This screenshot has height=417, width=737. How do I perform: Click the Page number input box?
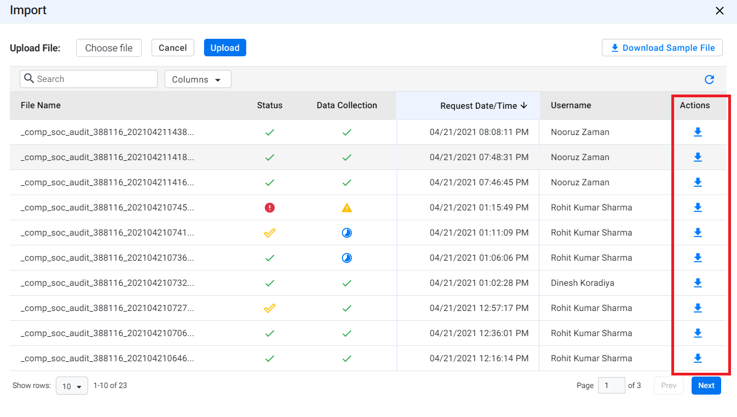point(611,386)
